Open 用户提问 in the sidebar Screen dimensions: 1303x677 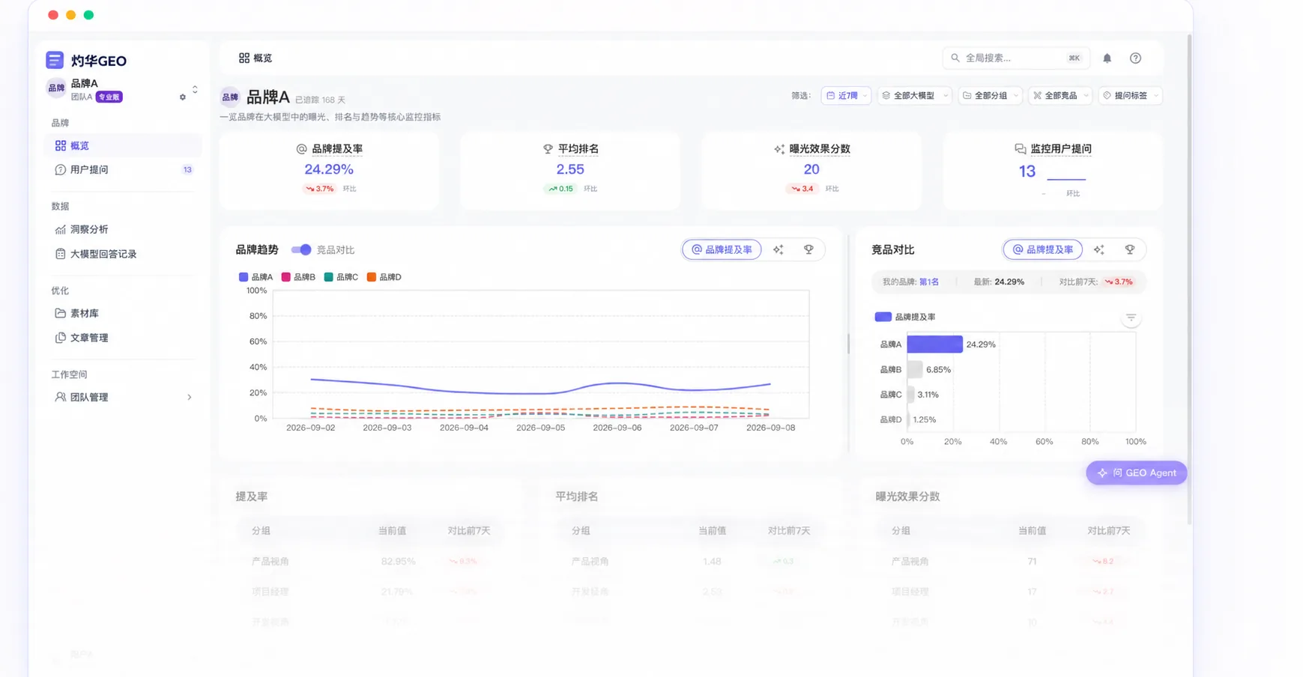point(124,170)
